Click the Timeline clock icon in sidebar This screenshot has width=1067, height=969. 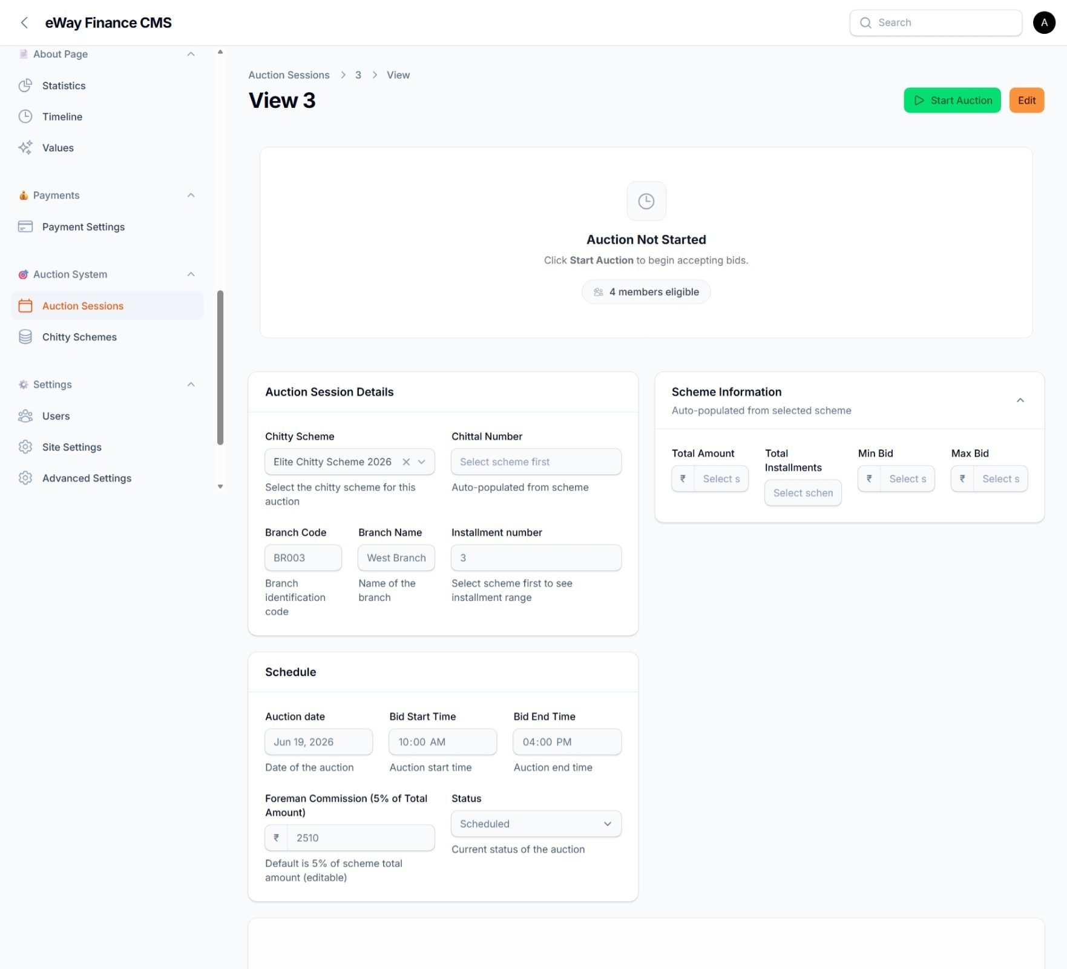click(x=25, y=116)
